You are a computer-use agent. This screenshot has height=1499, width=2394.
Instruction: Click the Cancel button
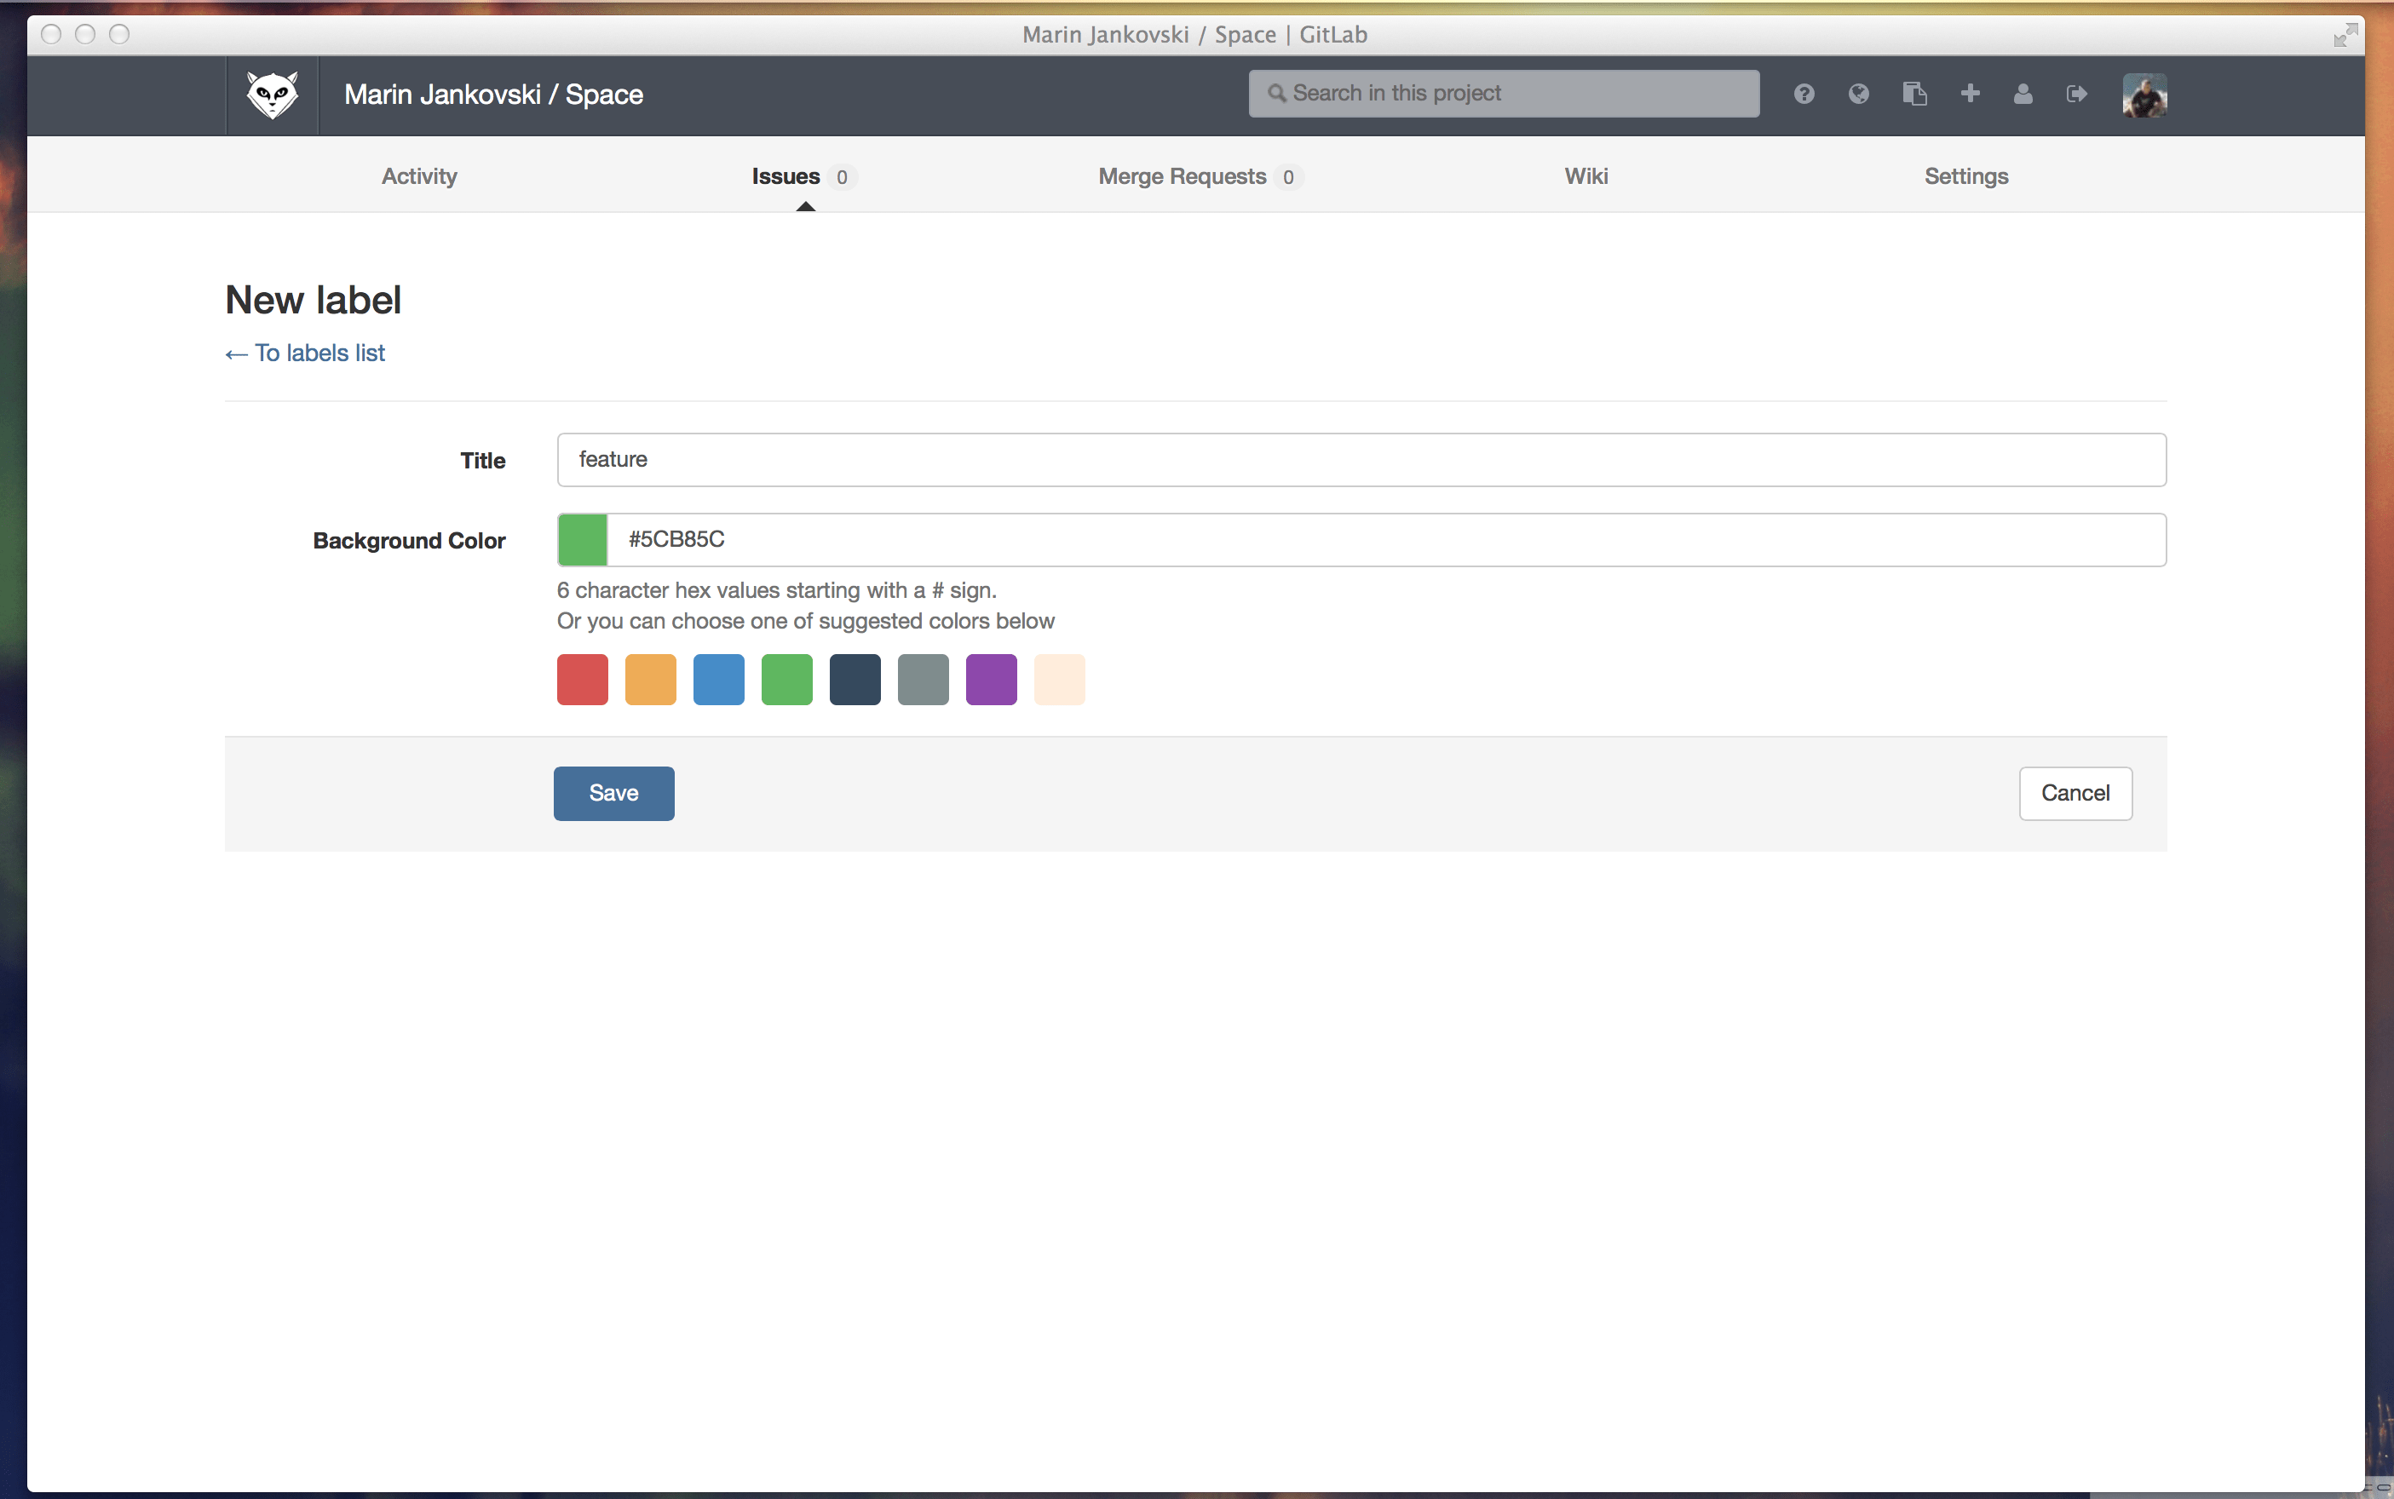pos(2075,793)
